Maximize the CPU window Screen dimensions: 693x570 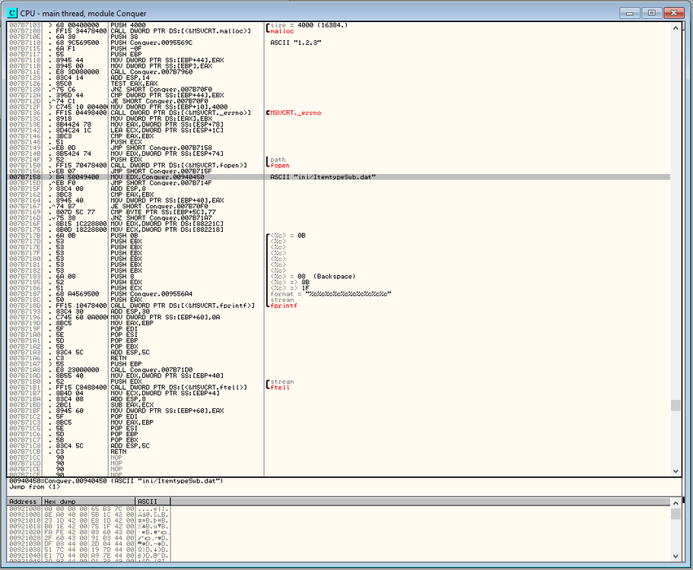[650, 13]
